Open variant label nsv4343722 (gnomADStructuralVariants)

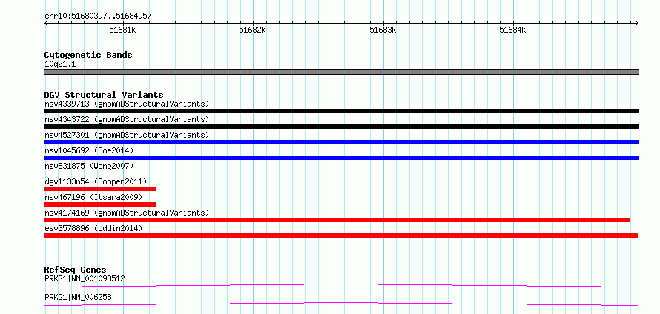coord(127,119)
